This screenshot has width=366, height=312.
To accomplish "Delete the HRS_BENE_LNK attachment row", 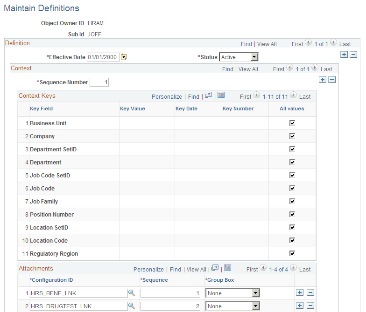I will [x=310, y=292].
